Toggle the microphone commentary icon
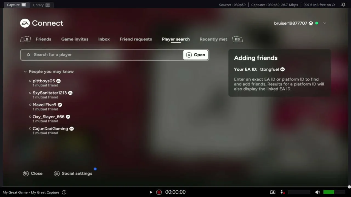 (x=282, y=192)
